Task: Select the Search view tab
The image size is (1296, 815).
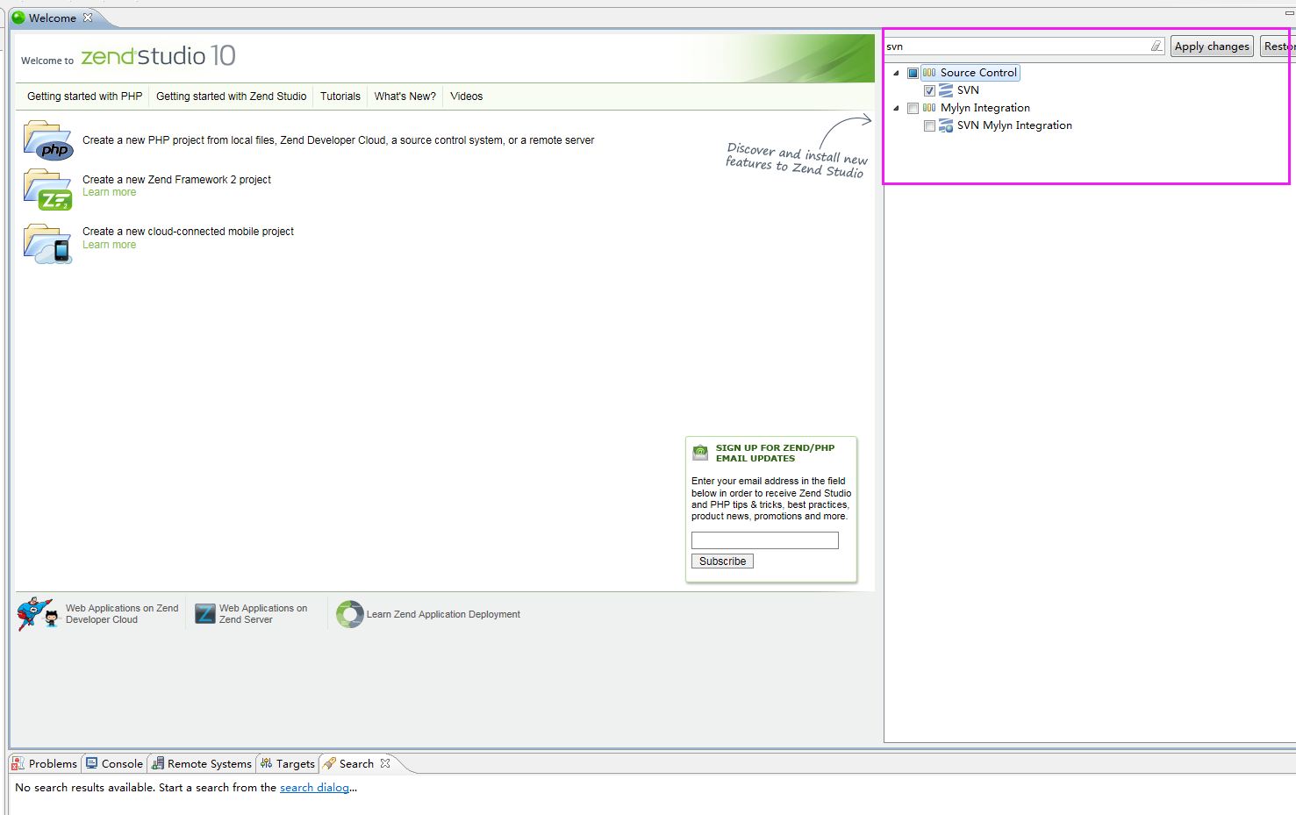Action: 356,763
